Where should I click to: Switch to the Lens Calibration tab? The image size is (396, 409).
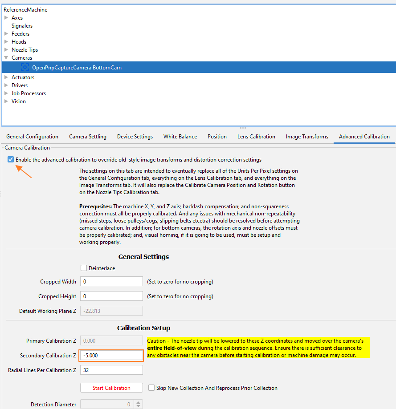click(x=256, y=137)
